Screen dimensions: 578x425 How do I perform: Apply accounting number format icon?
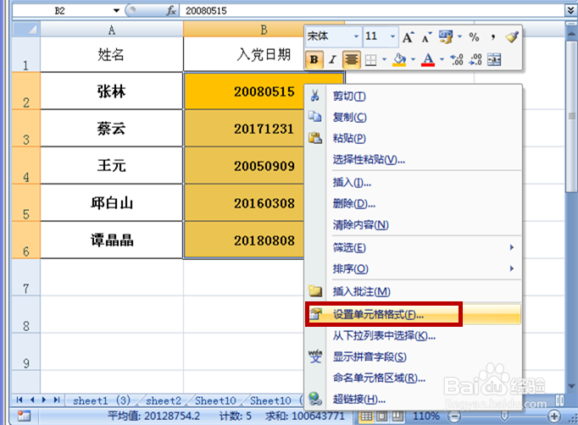[446, 37]
